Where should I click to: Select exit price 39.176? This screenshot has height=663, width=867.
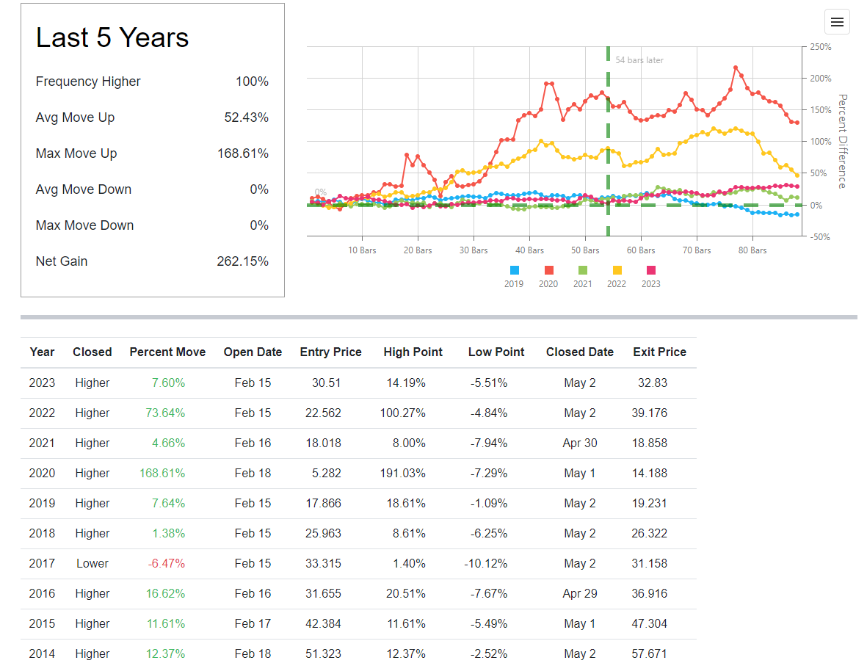[649, 413]
